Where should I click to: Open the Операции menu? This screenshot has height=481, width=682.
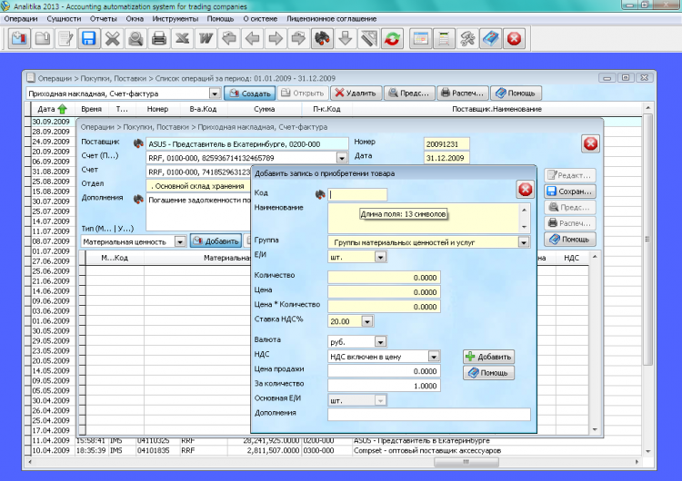point(21,19)
